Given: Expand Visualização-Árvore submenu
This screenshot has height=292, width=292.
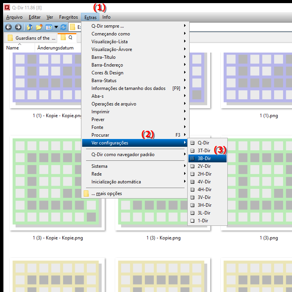Looking at the screenshot, I should [x=135, y=49].
